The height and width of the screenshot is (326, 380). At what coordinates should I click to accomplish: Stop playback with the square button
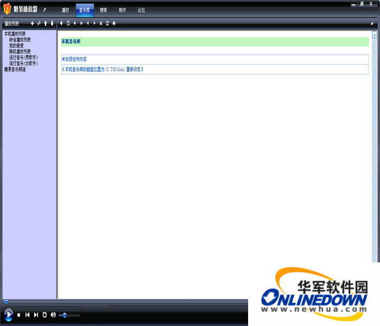click(x=18, y=315)
